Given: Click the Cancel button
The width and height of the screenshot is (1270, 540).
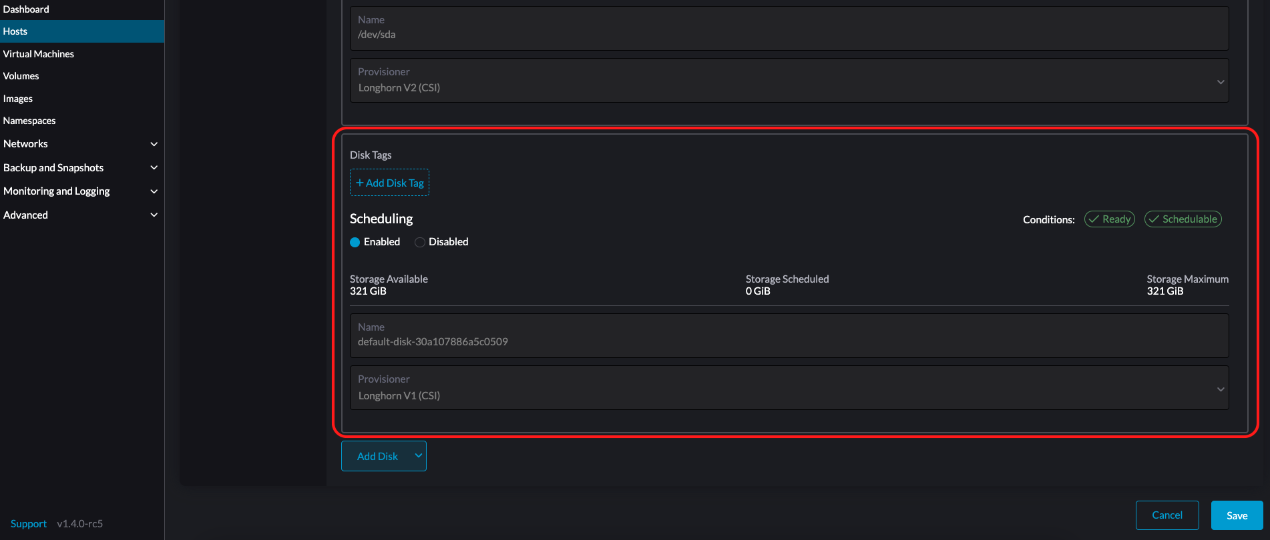Looking at the screenshot, I should 1167,515.
